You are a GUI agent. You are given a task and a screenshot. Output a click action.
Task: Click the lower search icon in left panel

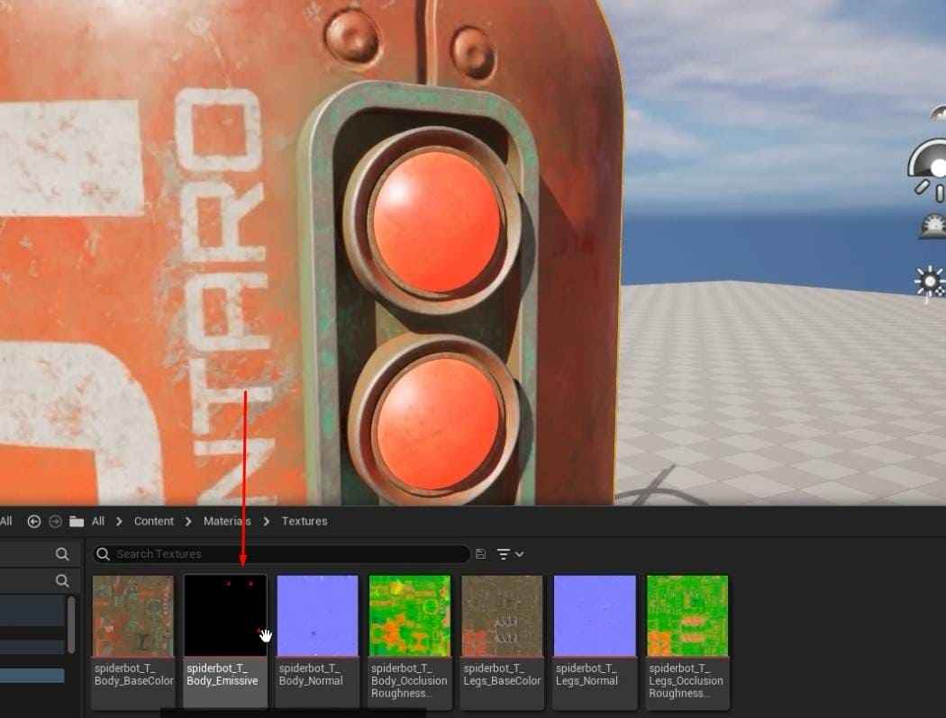click(61, 580)
